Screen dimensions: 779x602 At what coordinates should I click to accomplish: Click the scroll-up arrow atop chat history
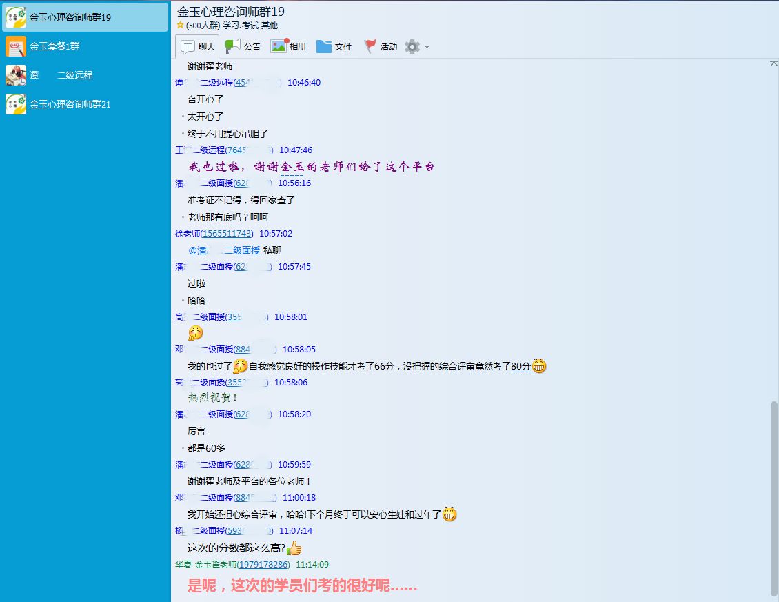coord(773,64)
